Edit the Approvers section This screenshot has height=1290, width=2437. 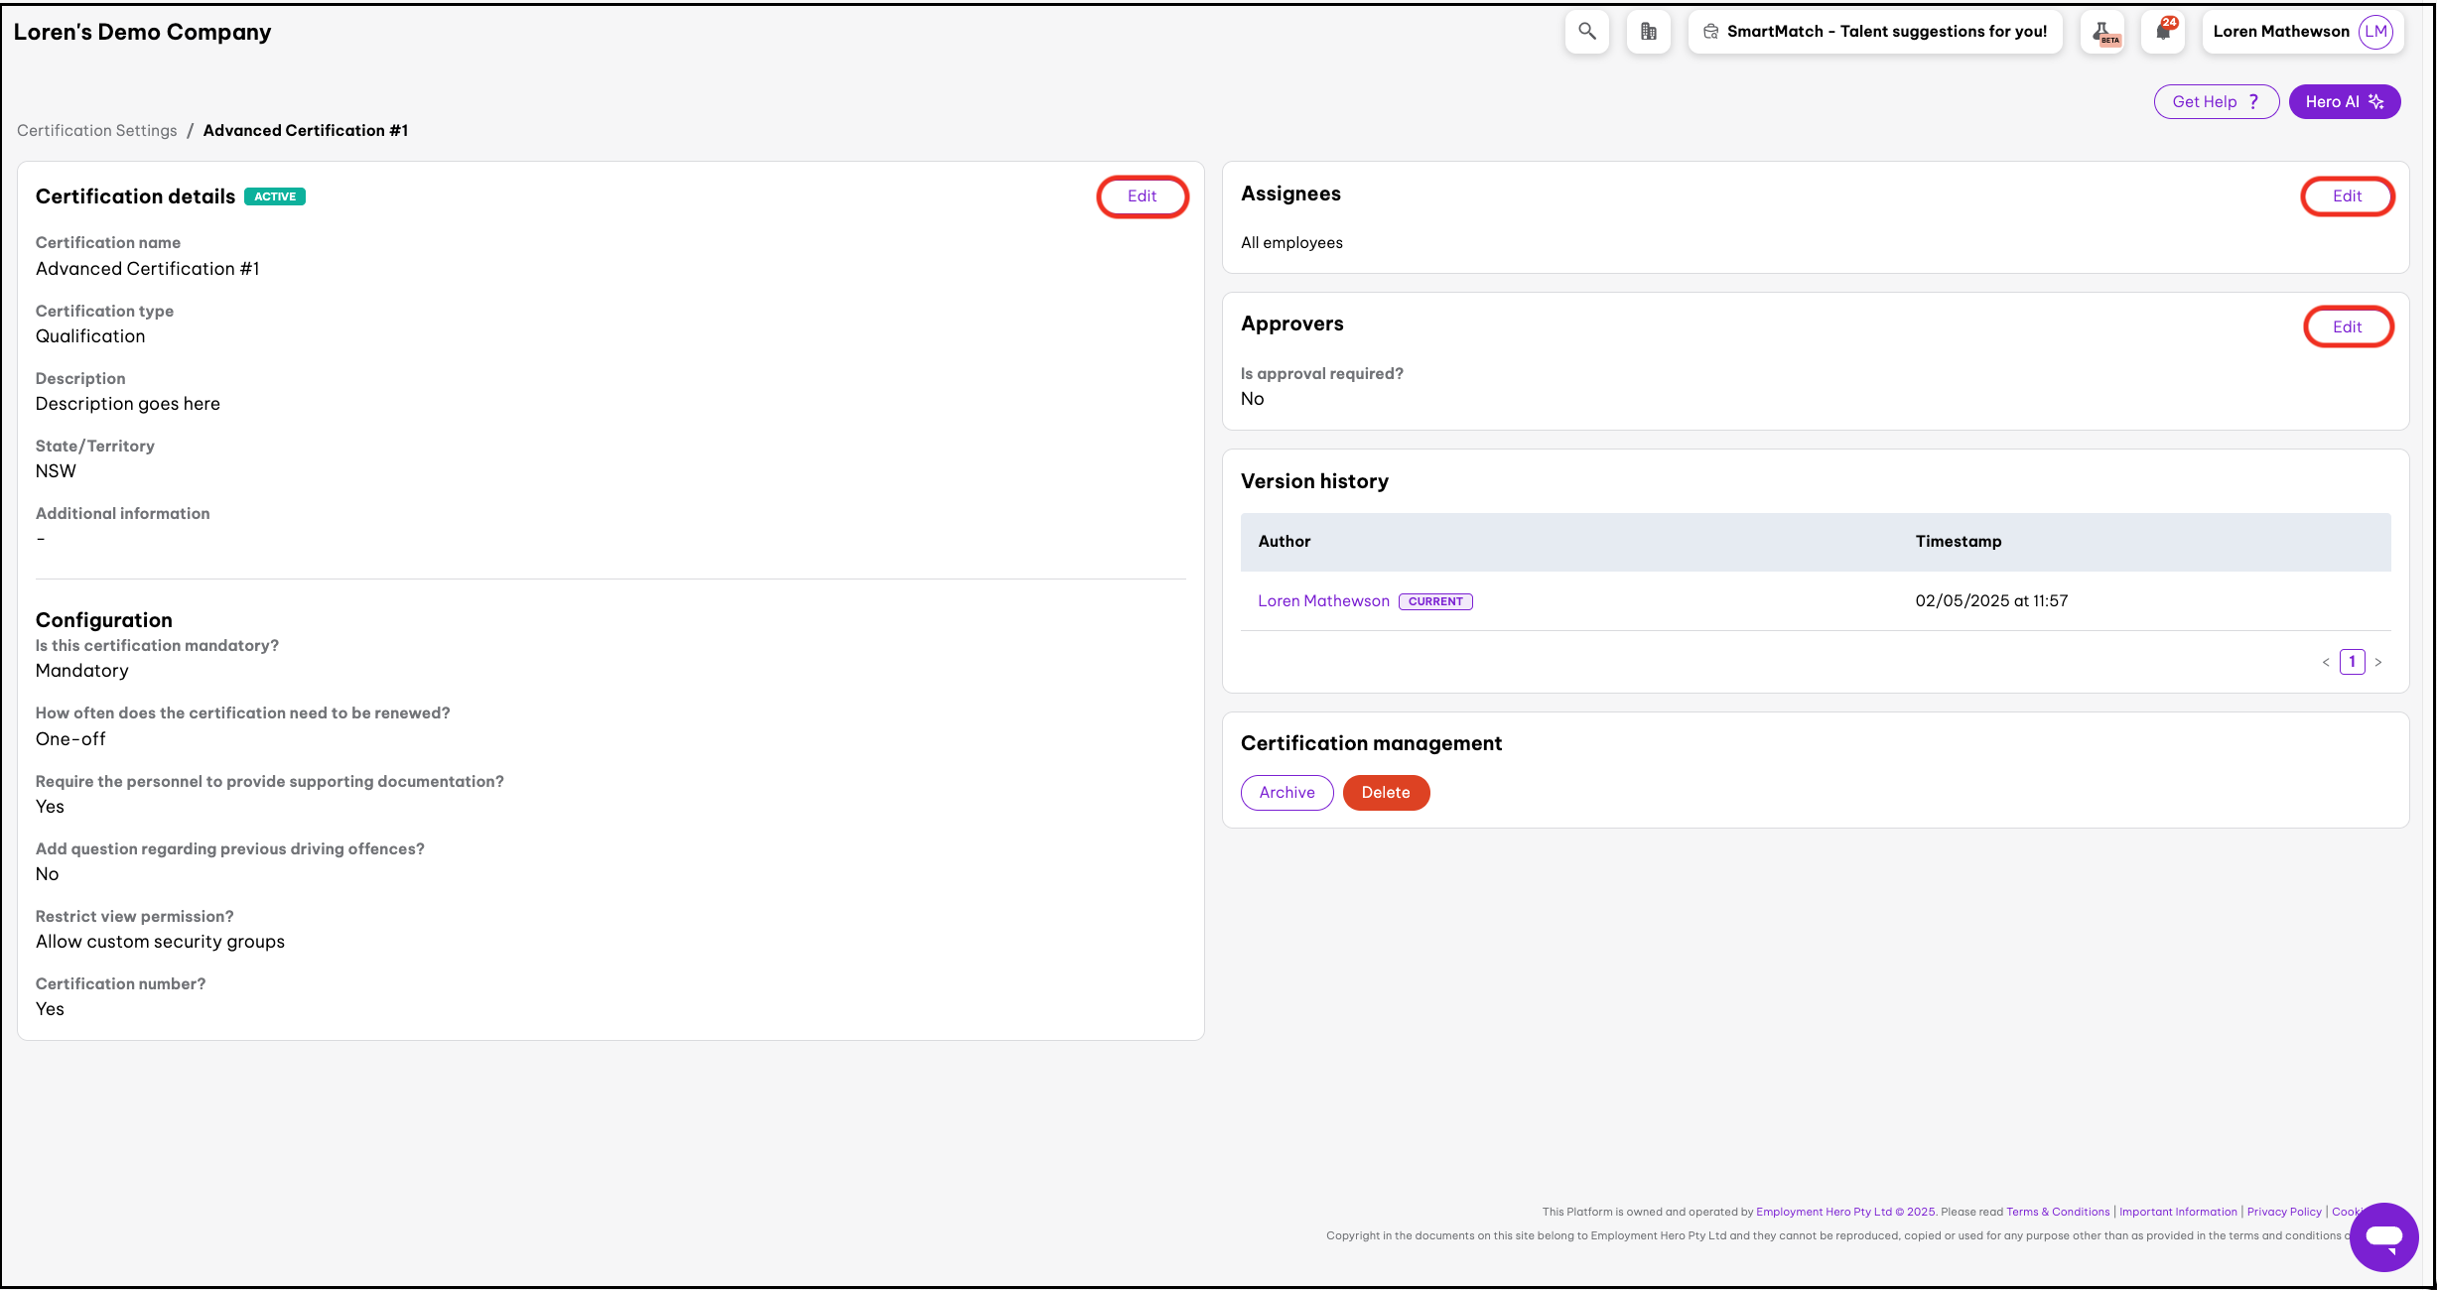click(x=2347, y=327)
